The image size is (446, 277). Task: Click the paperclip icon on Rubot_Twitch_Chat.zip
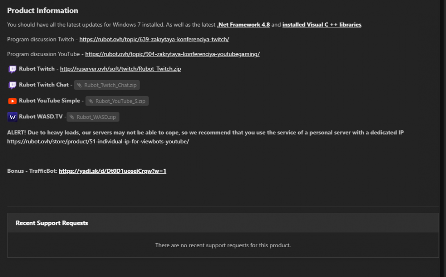point(79,85)
